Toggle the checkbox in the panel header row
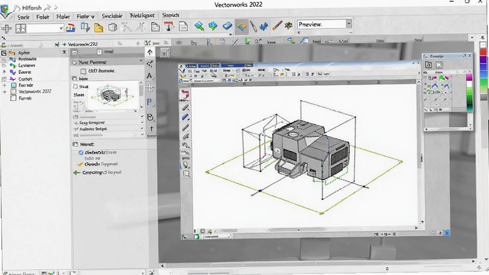This screenshot has width=489, height=275. pos(99,52)
